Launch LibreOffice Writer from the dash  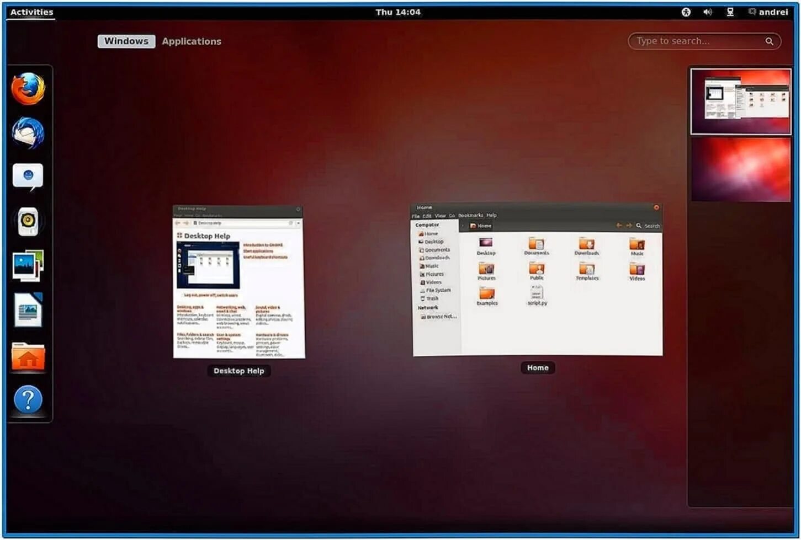[x=28, y=310]
